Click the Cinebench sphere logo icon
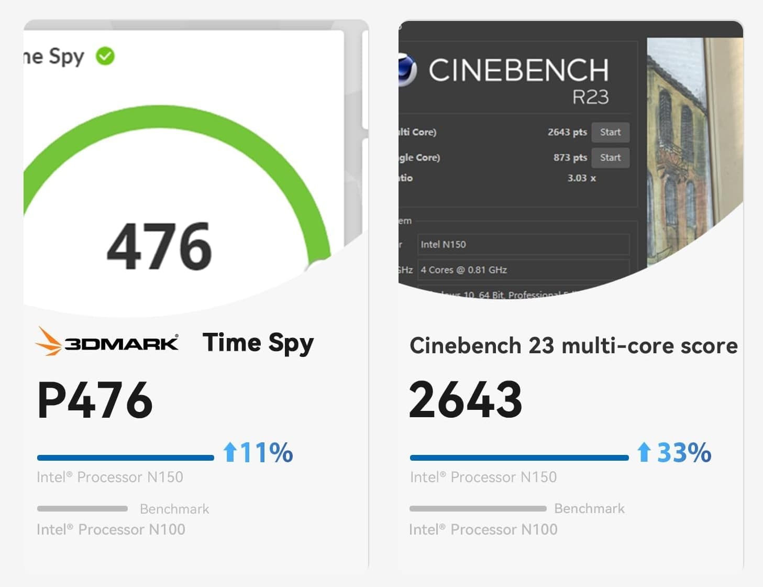The image size is (763, 587). pyautogui.click(x=407, y=70)
